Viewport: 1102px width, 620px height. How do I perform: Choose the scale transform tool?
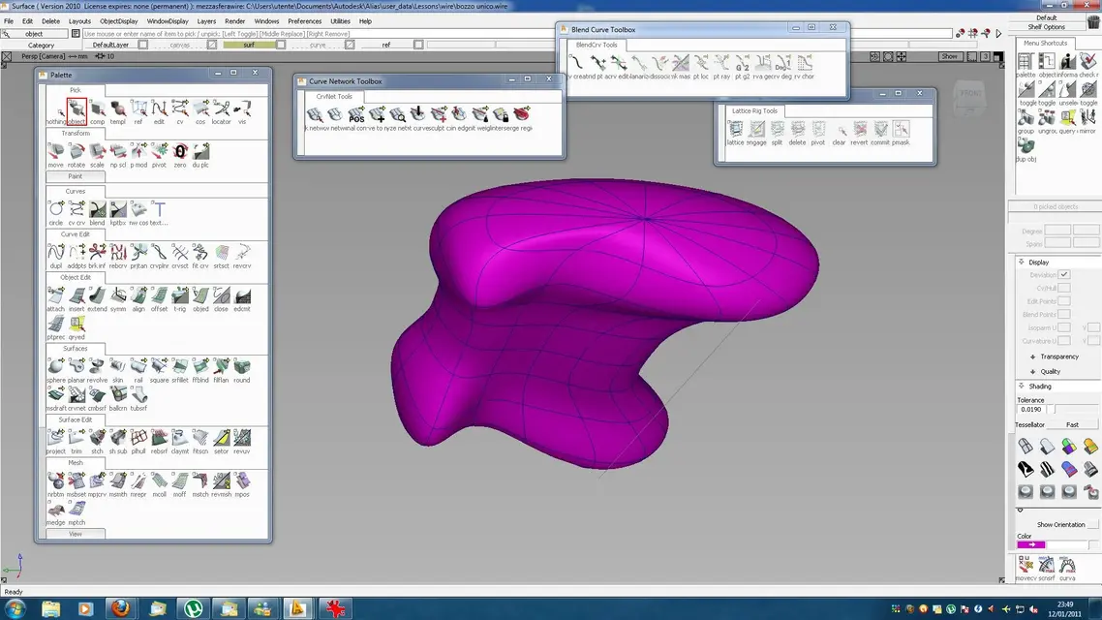97,155
